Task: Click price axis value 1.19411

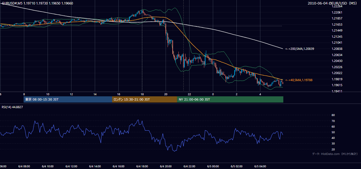Action: [x=337, y=91]
